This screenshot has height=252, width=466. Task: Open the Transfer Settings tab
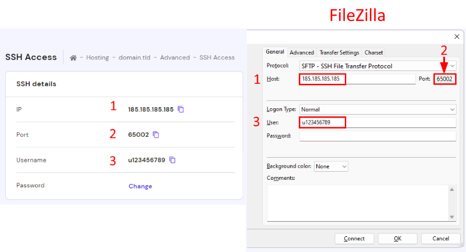tap(339, 52)
